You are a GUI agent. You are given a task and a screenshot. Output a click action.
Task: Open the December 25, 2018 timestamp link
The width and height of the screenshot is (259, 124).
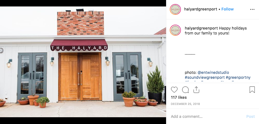(185, 104)
